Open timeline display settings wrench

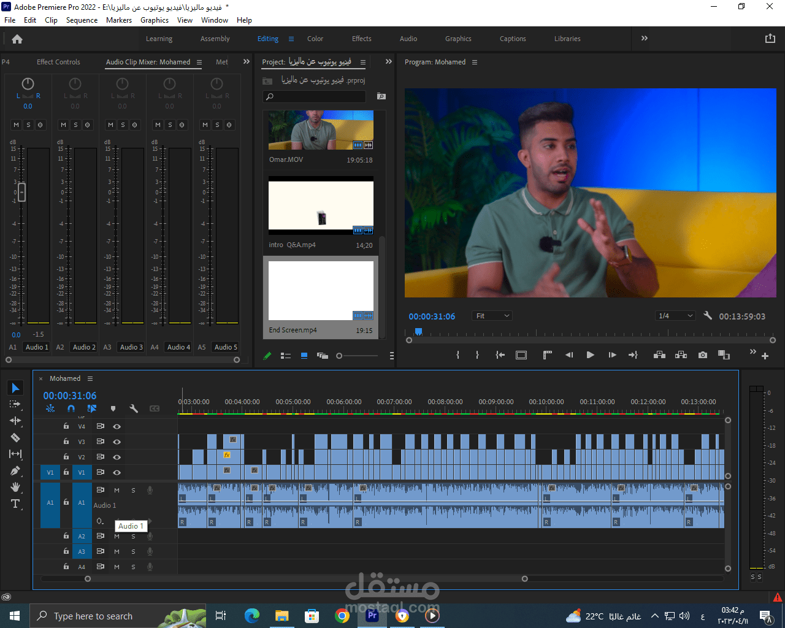tap(134, 408)
